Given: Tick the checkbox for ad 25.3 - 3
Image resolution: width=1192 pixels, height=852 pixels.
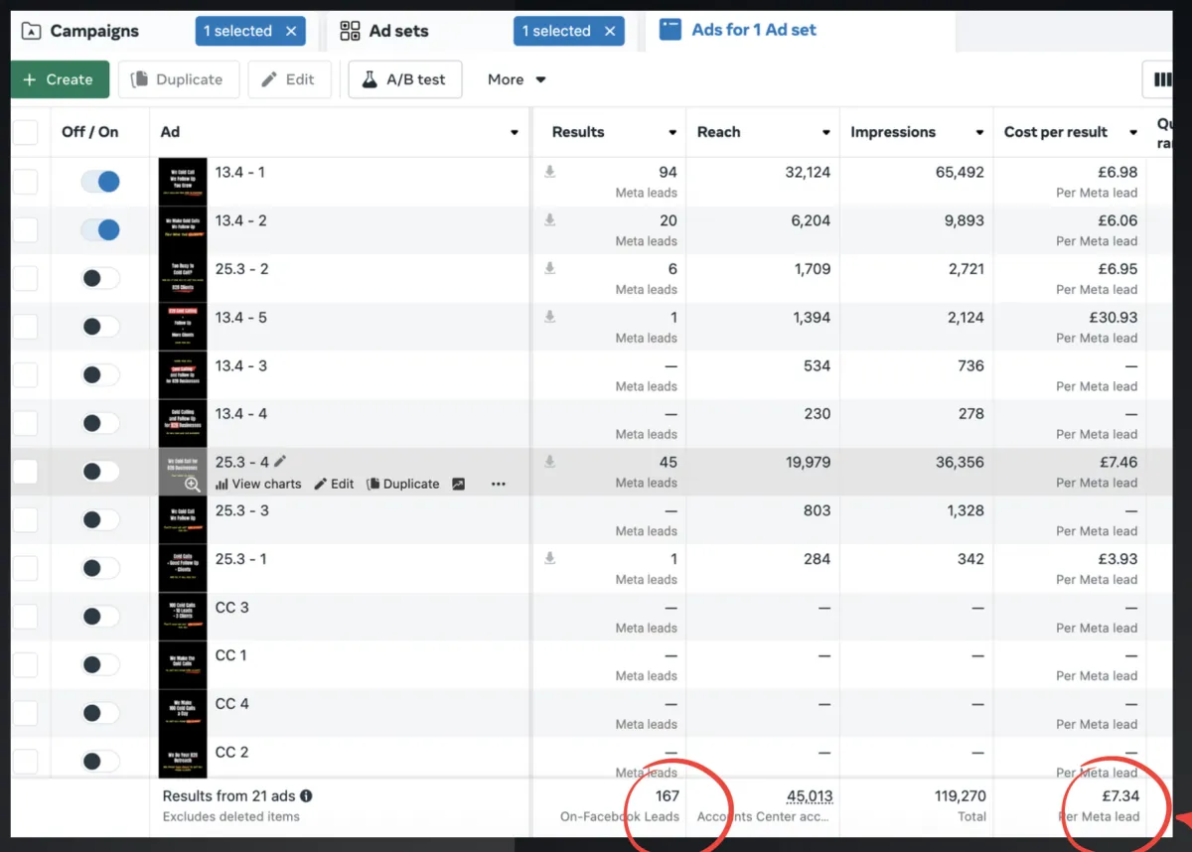Looking at the screenshot, I should coord(25,520).
